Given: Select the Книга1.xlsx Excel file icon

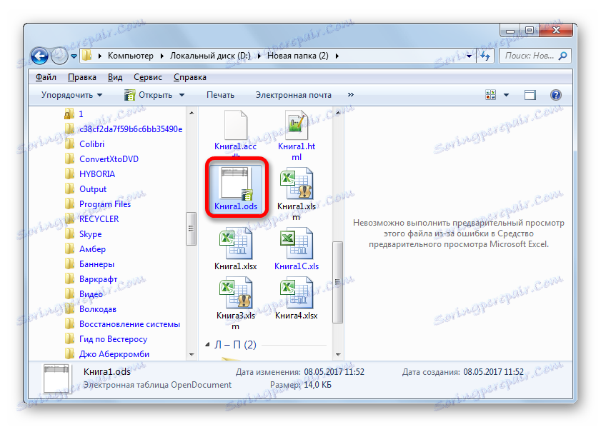Looking at the screenshot, I should coord(235,243).
